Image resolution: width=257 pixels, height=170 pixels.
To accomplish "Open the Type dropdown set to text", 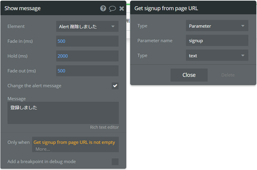I will [217, 55].
